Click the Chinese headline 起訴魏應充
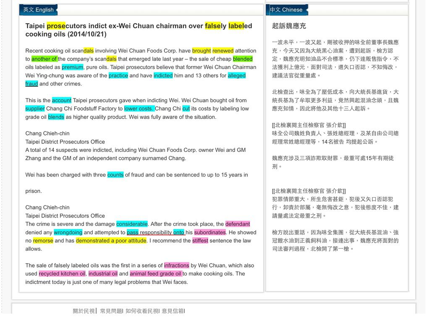Image resolution: width=430 pixels, height=323 pixels. (289, 26)
